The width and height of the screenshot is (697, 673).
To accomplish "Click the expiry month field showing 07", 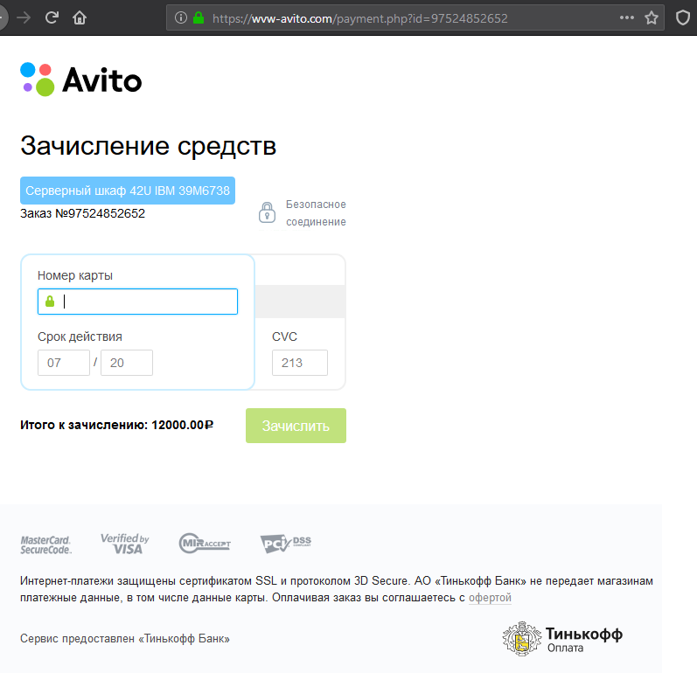I will point(64,363).
